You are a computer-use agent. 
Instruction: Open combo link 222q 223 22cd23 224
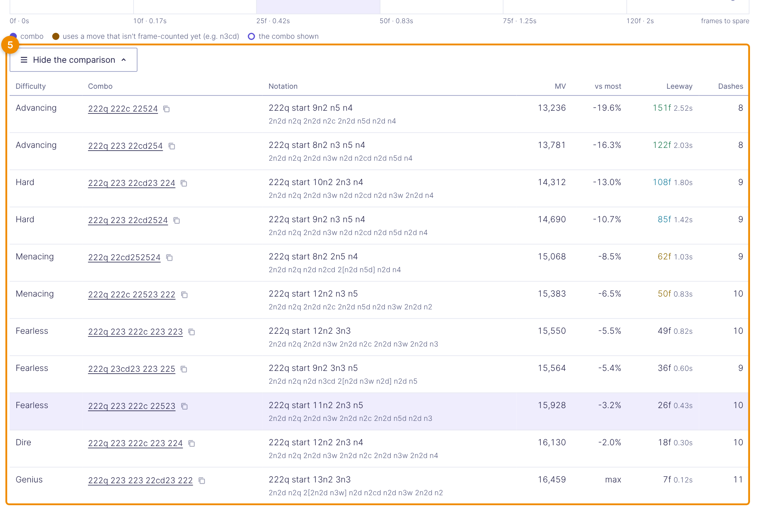pos(132,183)
